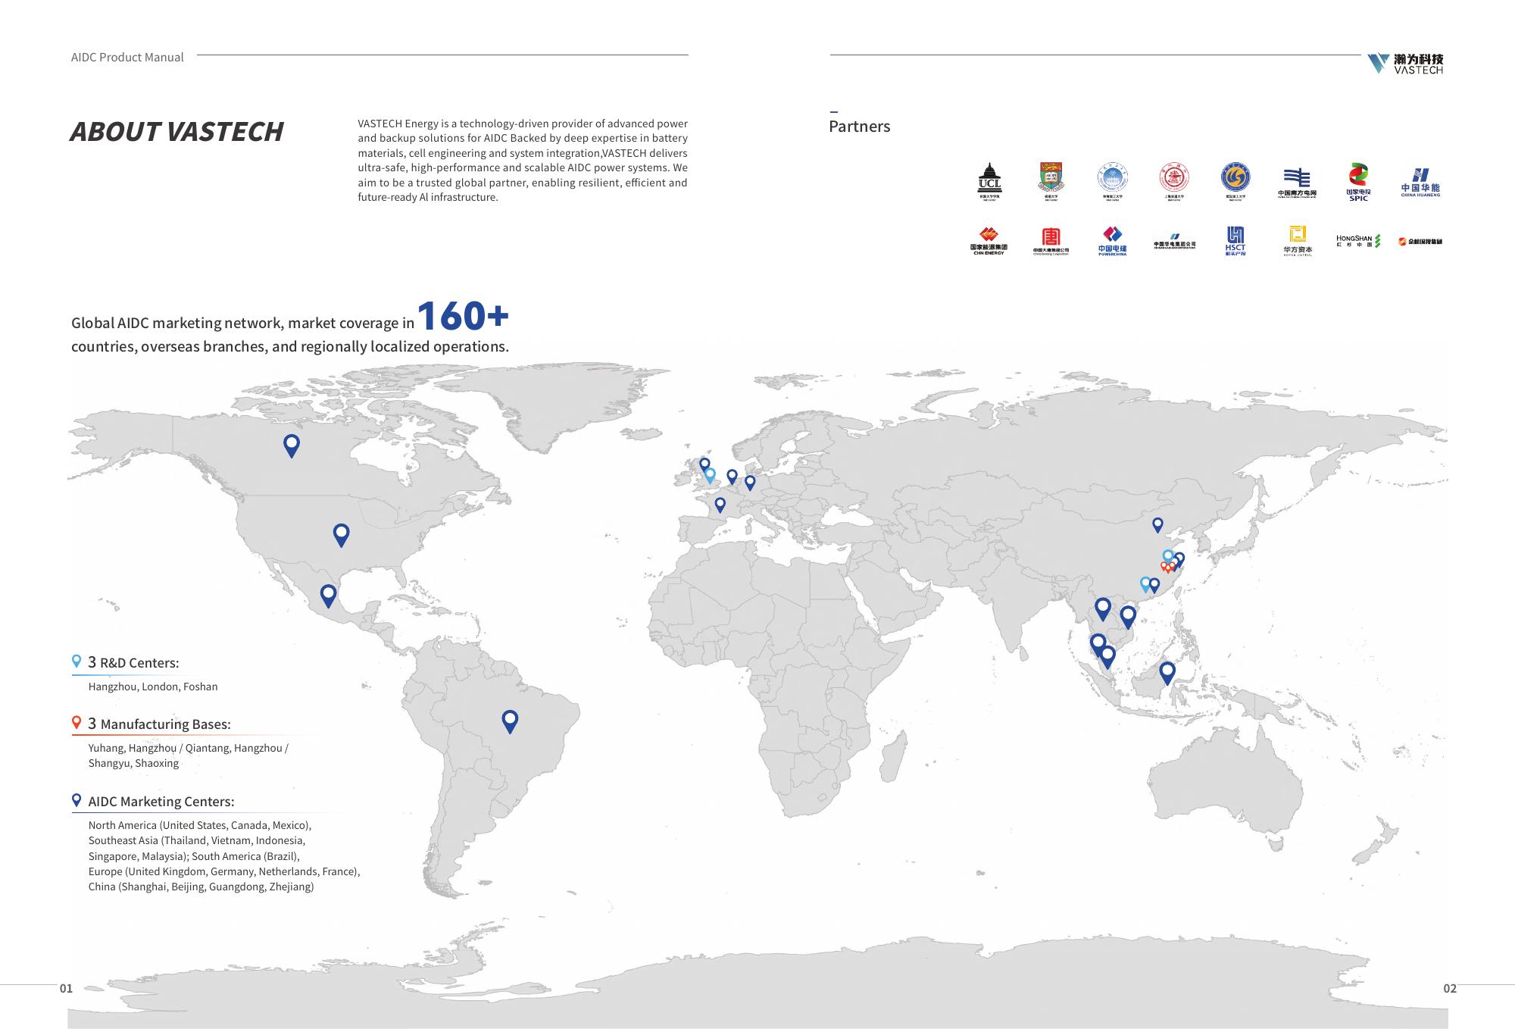Image resolution: width=1515 pixels, height=1029 pixels.
Task: Select the map pin in Brazil
Action: [510, 721]
